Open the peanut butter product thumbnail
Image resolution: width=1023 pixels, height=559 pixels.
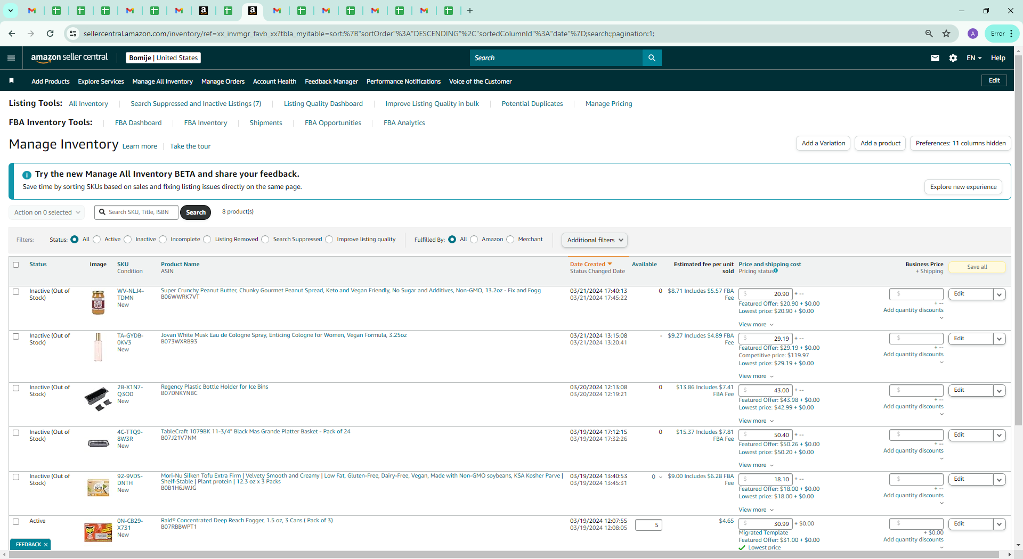98,302
